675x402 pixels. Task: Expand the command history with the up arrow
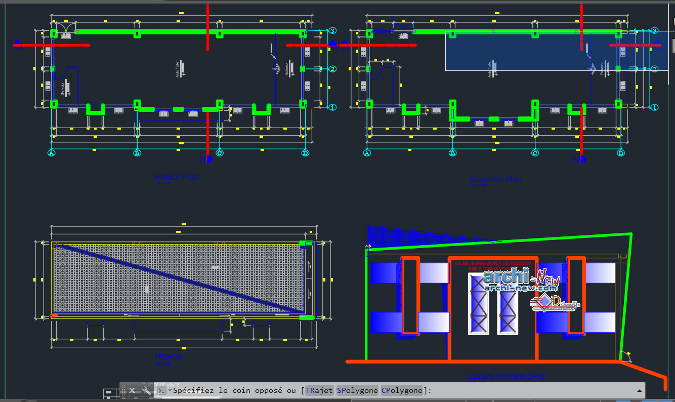point(639,390)
